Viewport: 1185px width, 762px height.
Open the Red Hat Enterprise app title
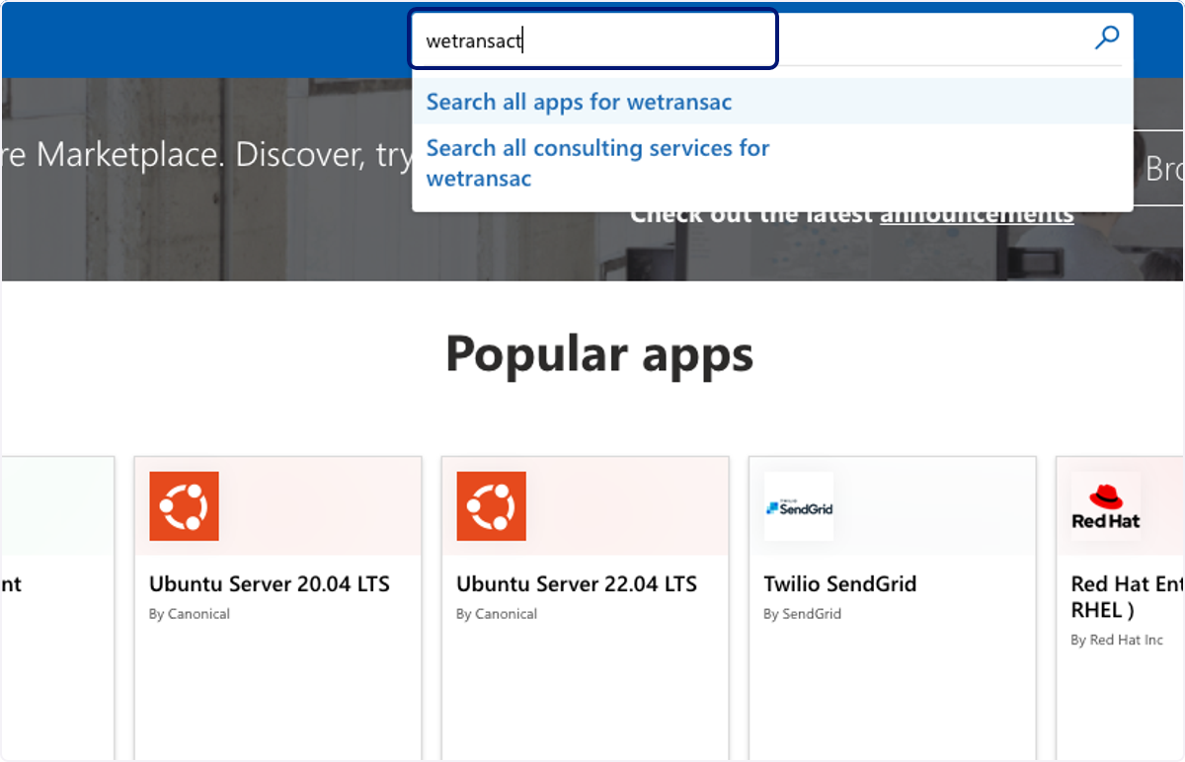pyautogui.click(x=1127, y=597)
